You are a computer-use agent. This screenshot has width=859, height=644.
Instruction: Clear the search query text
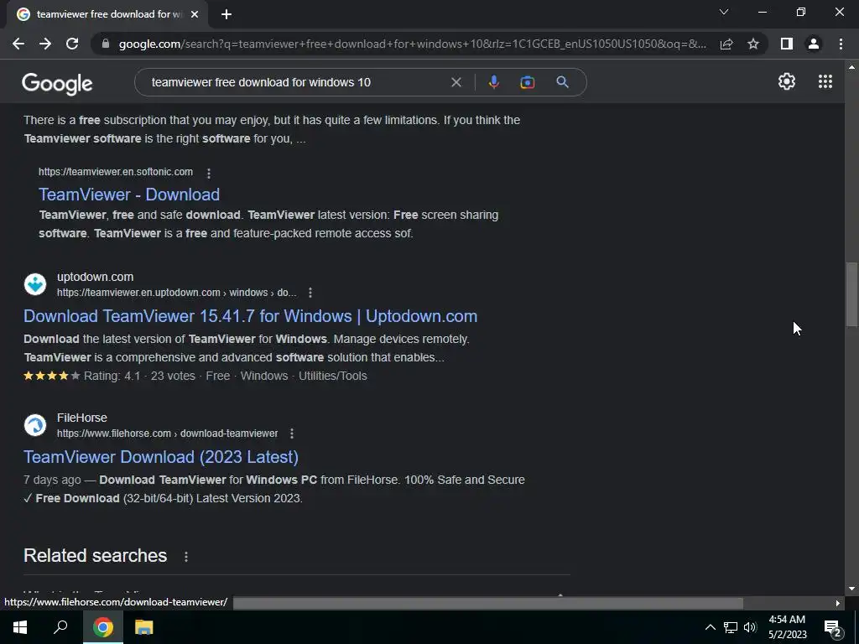[x=456, y=83]
